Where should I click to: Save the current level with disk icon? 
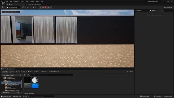(2, 7)
